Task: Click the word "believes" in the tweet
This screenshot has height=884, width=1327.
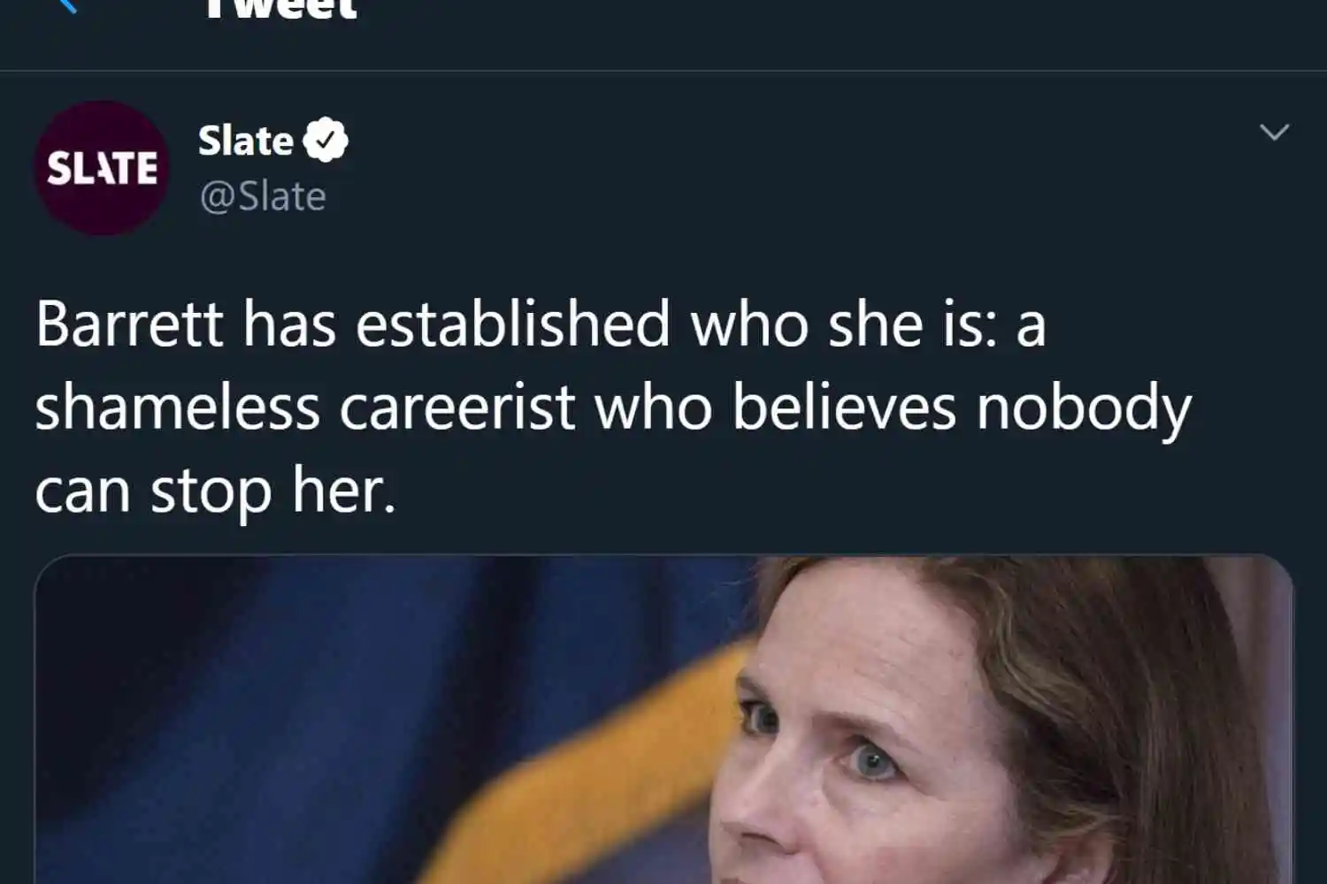Action: pos(844,408)
